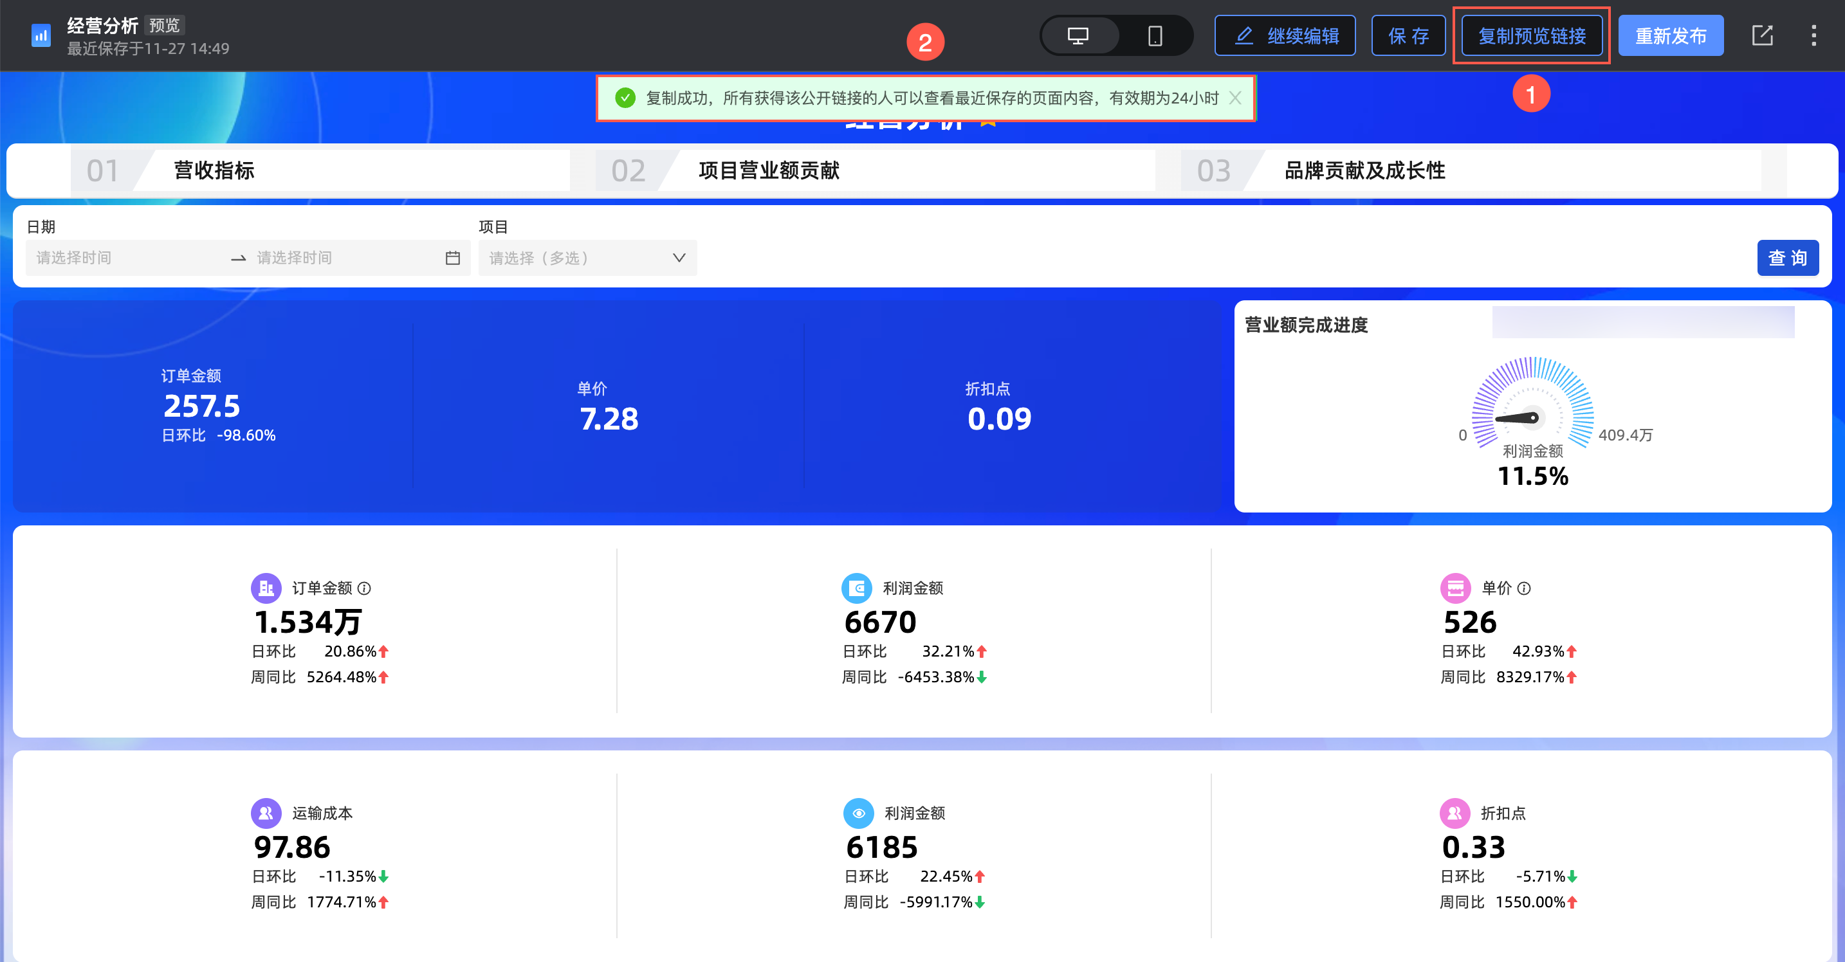This screenshot has width=1845, height=962.
Task: Click the 保存 button
Action: click(1408, 36)
